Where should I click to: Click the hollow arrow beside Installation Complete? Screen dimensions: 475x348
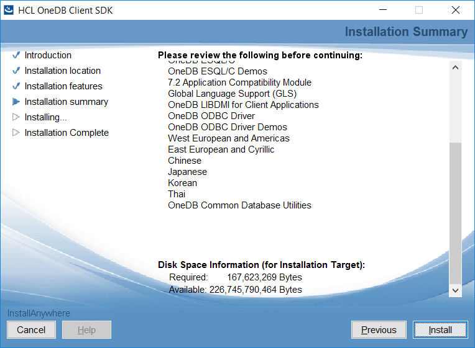(16, 133)
